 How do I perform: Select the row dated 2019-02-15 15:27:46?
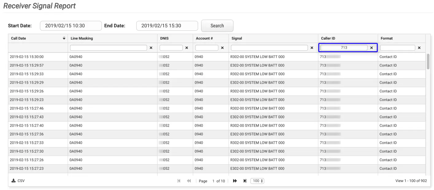point(217,108)
